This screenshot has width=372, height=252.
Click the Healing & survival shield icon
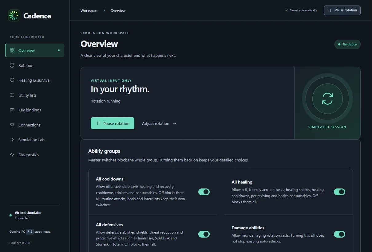click(x=12, y=80)
